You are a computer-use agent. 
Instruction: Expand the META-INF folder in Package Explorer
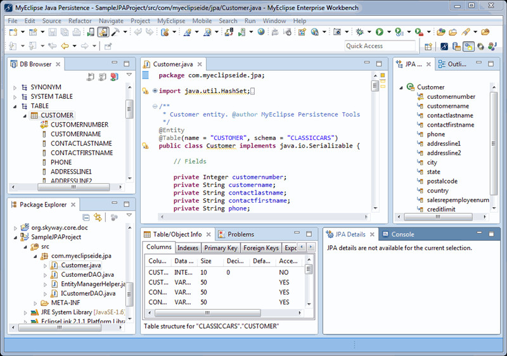pyautogui.click(x=35, y=303)
